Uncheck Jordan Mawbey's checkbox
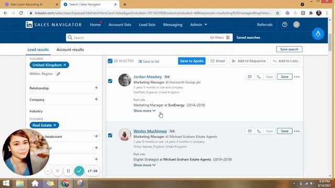335x188 pixels. coord(110,81)
